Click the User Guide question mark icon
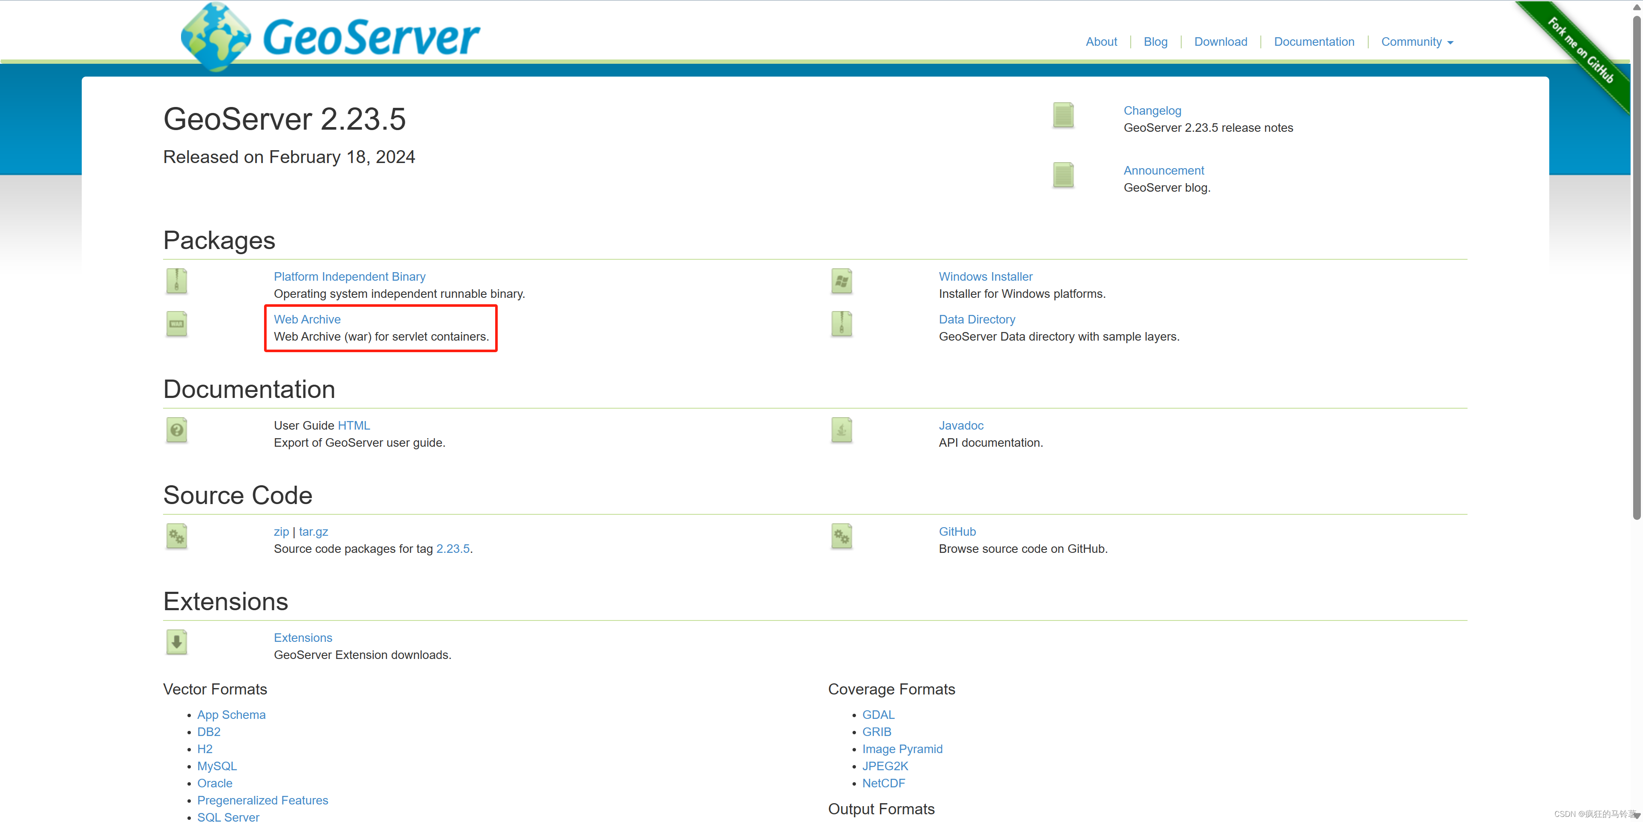The image size is (1643, 822). (177, 430)
